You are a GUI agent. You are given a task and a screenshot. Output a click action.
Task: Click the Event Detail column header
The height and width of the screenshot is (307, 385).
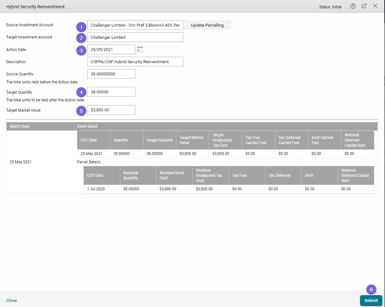226,126
